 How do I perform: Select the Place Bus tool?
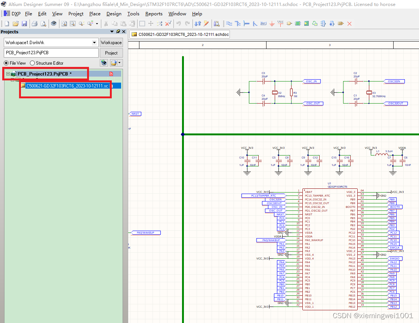point(238,23)
